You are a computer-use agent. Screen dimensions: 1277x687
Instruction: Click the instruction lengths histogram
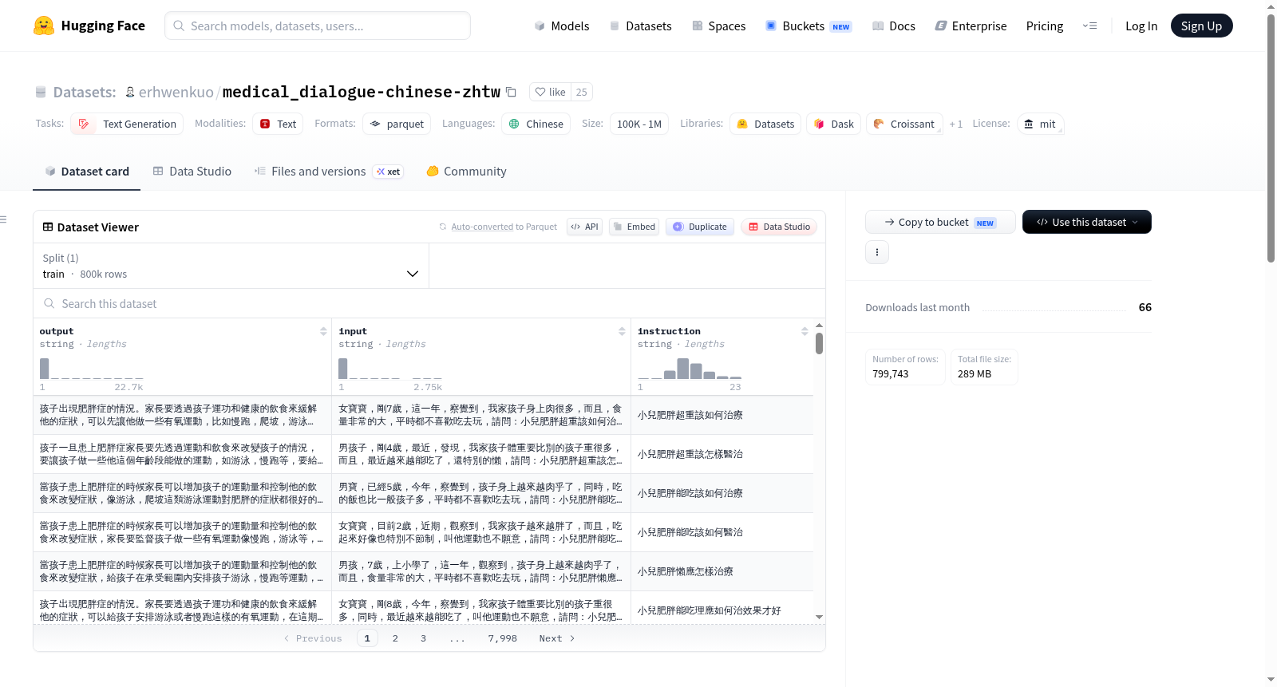coord(690,369)
